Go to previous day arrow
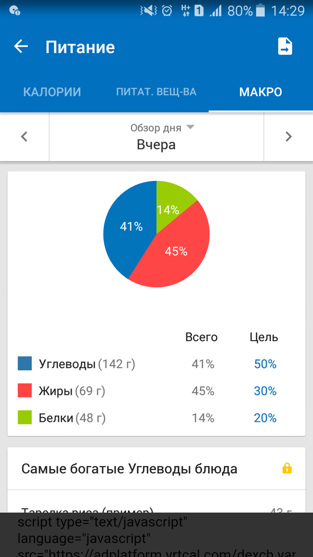 coord(25,136)
